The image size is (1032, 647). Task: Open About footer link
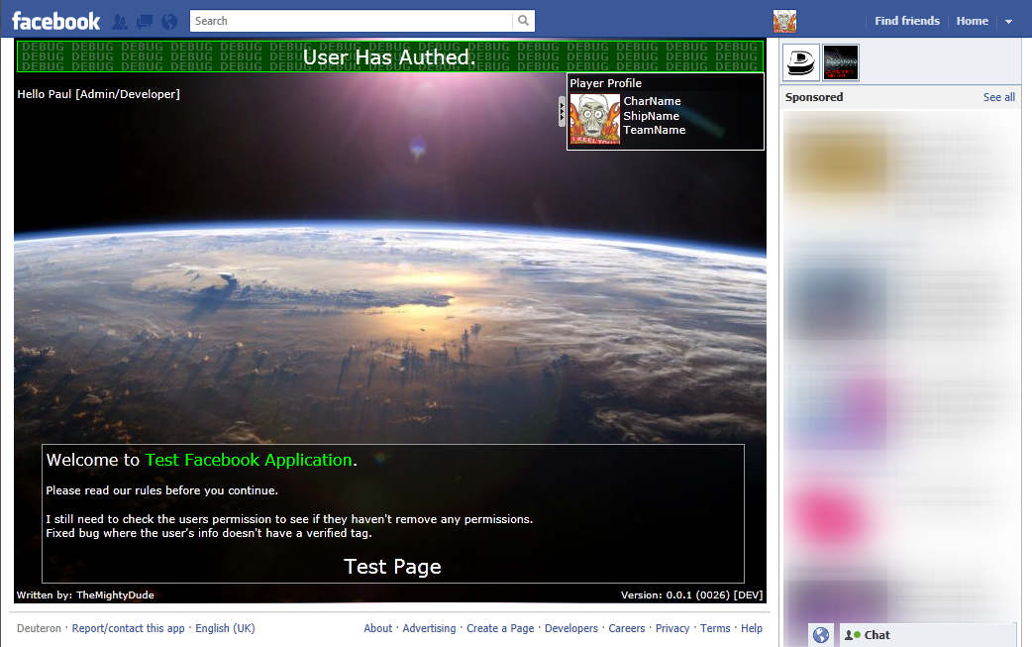pyautogui.click(x=377, y=628)
